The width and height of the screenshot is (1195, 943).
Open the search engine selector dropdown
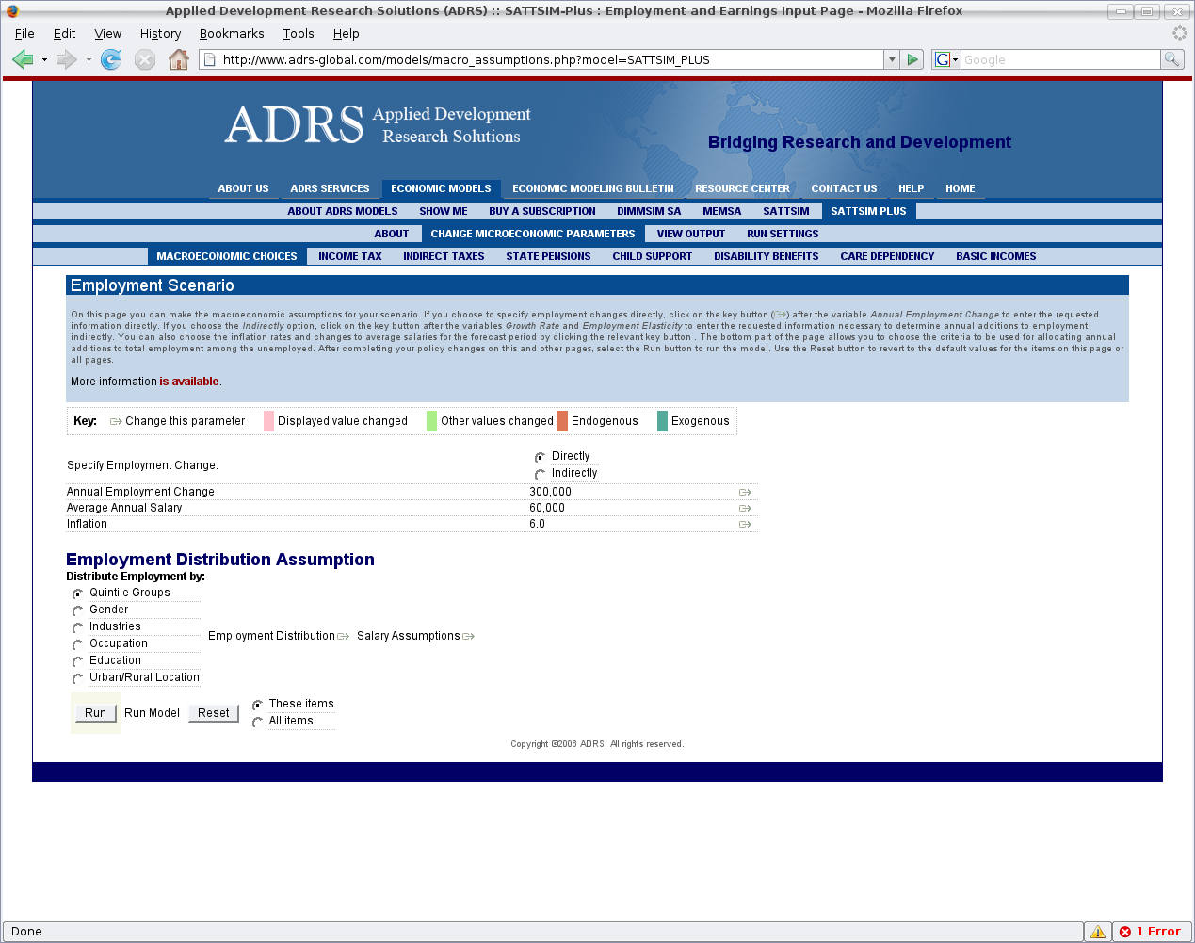(x=945, y=59)
